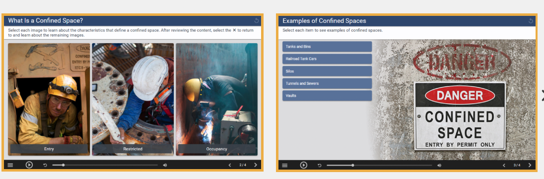Open Vaults example
This screenshot has width=544, height=179.
click(327, 95)
